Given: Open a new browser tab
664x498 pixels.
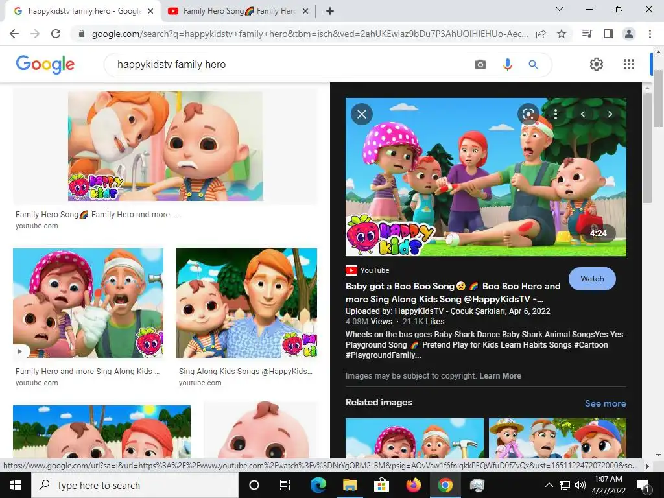Looking at the screenshot, I should [330, 11].
